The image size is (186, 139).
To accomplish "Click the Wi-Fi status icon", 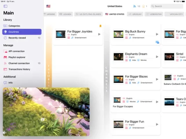I will click(175, 1).
